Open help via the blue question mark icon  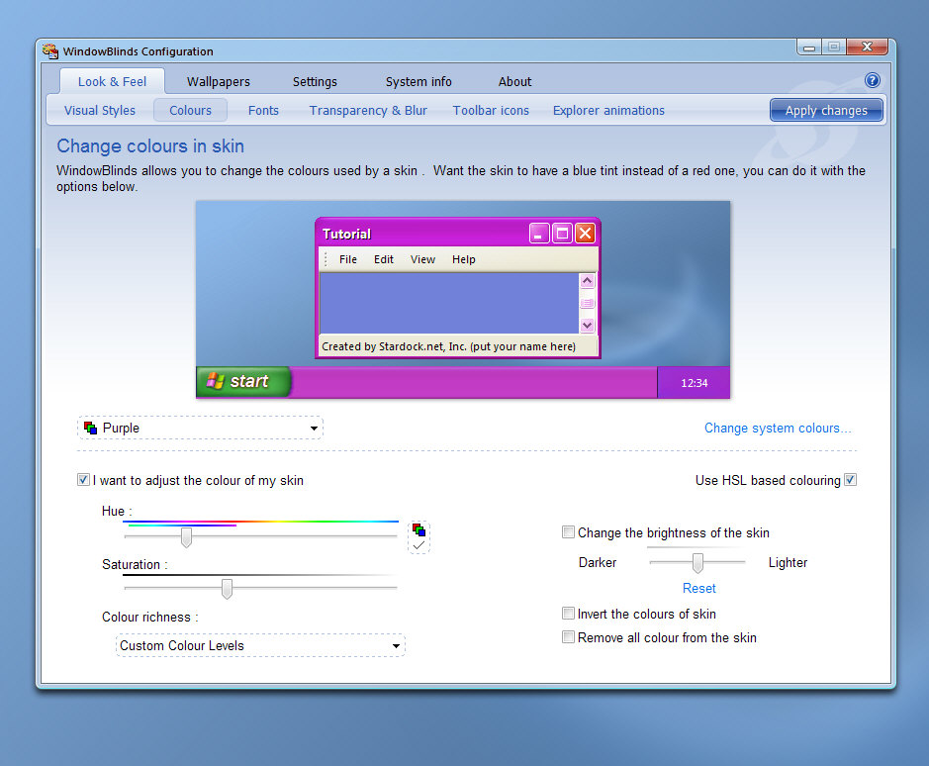pyautogui.click(x=873, y=80)
